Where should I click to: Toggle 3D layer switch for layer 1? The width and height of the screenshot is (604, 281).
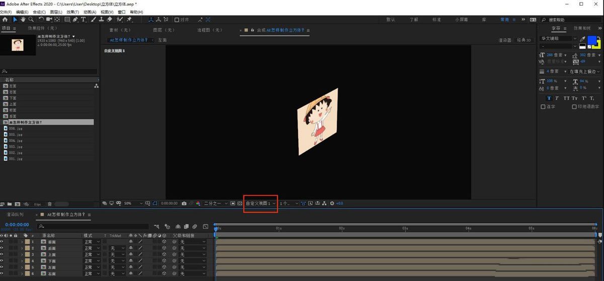(164, 242)
